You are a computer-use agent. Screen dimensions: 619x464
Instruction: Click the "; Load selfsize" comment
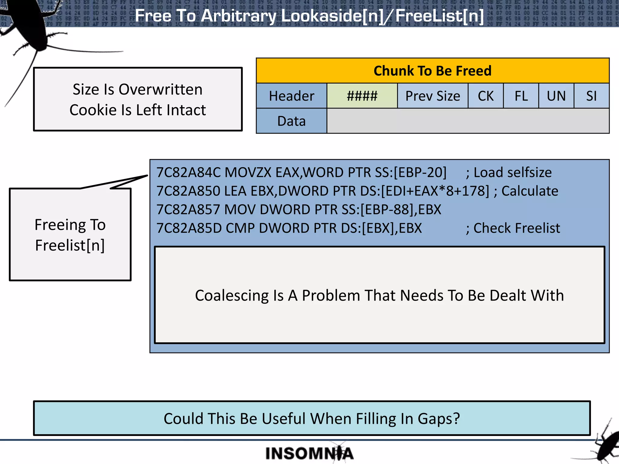coord(509,172)
